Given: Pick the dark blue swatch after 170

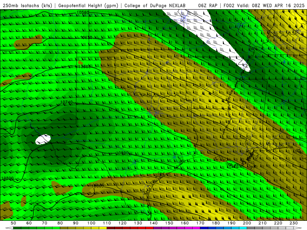Looking at the screenshot, I should click(204, 228).
